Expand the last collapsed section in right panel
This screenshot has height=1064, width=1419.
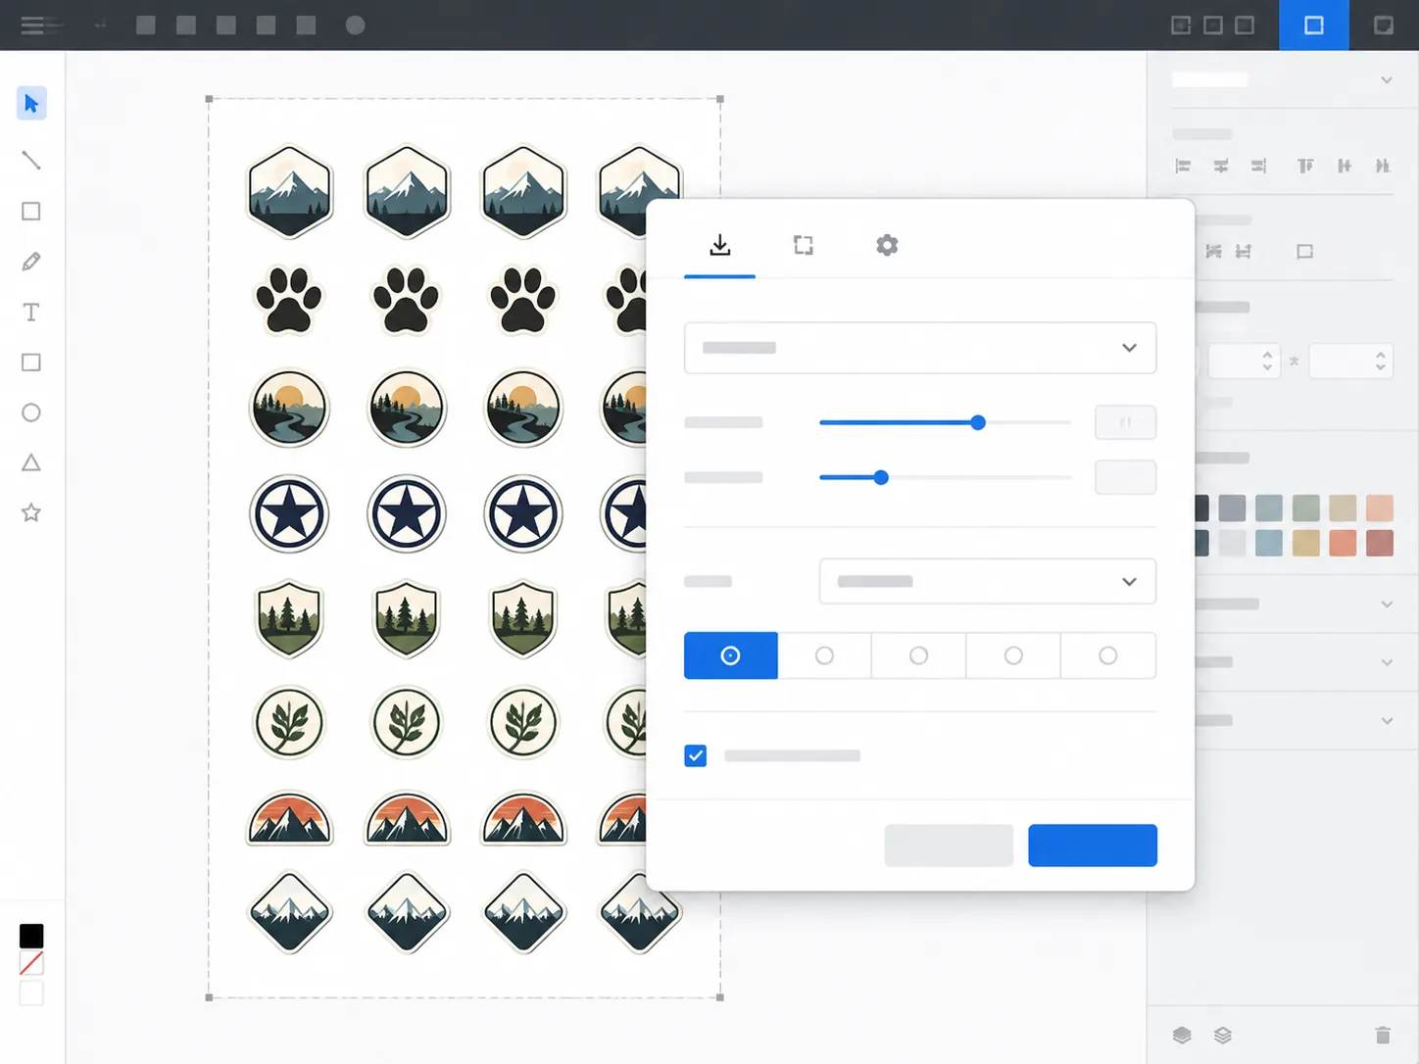[1387, 721]
